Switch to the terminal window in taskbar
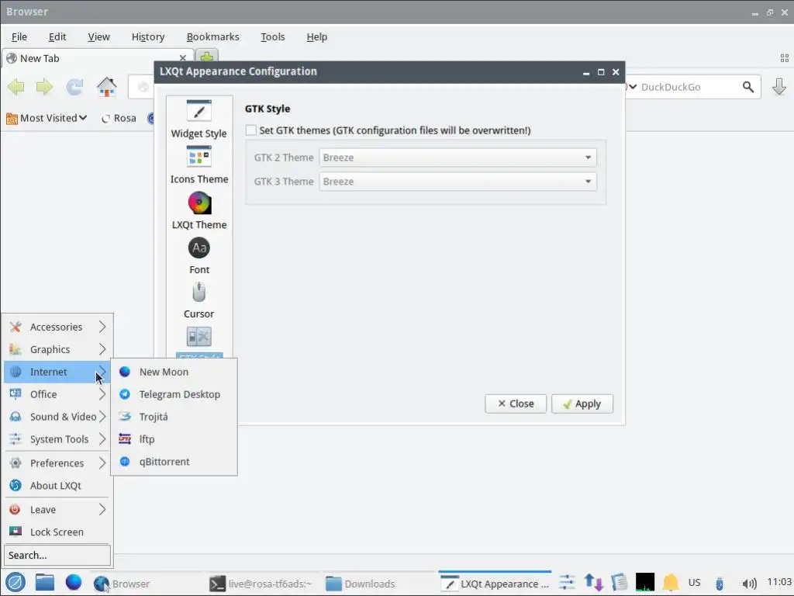This screenshot has height=596, width=794. click(262, 584)
